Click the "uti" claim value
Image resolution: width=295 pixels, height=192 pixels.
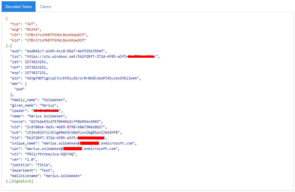(x=51, y=154)
